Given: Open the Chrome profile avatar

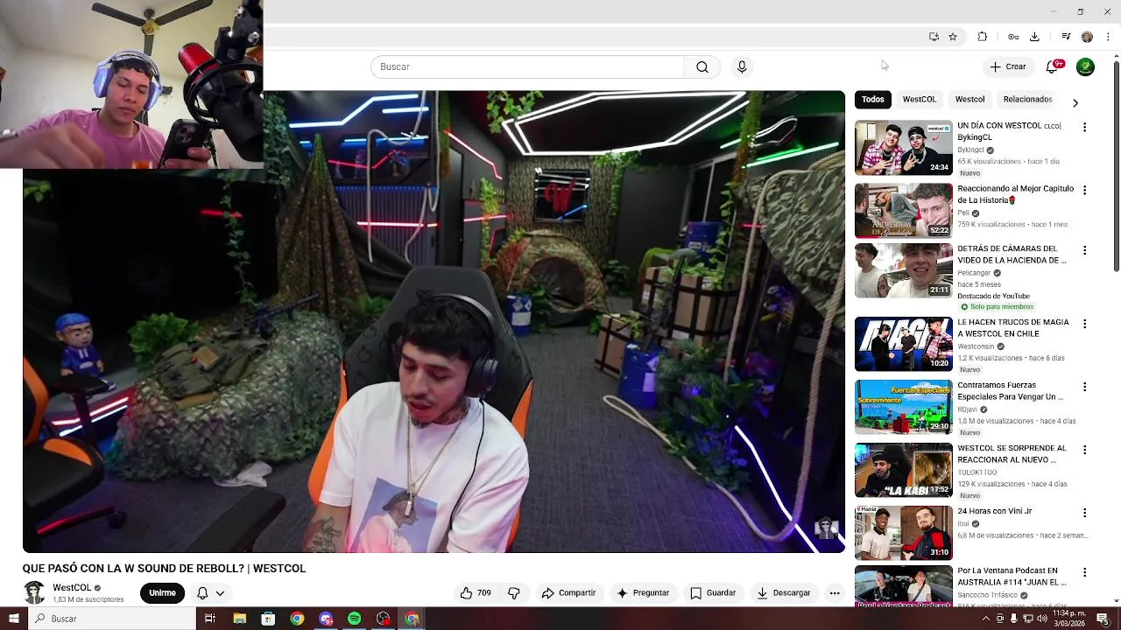Looking at the screenshot, I should [x=1087, y=37].
